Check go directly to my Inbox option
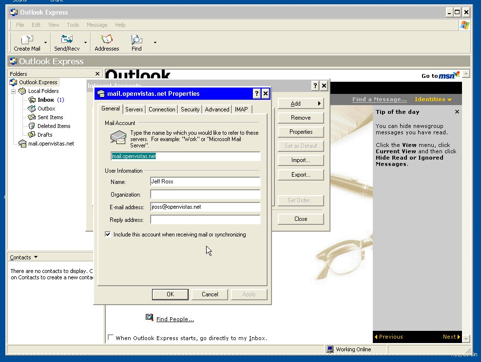Image resolution: width=481 pixels, height=362 pixels. tap(111, 337)
